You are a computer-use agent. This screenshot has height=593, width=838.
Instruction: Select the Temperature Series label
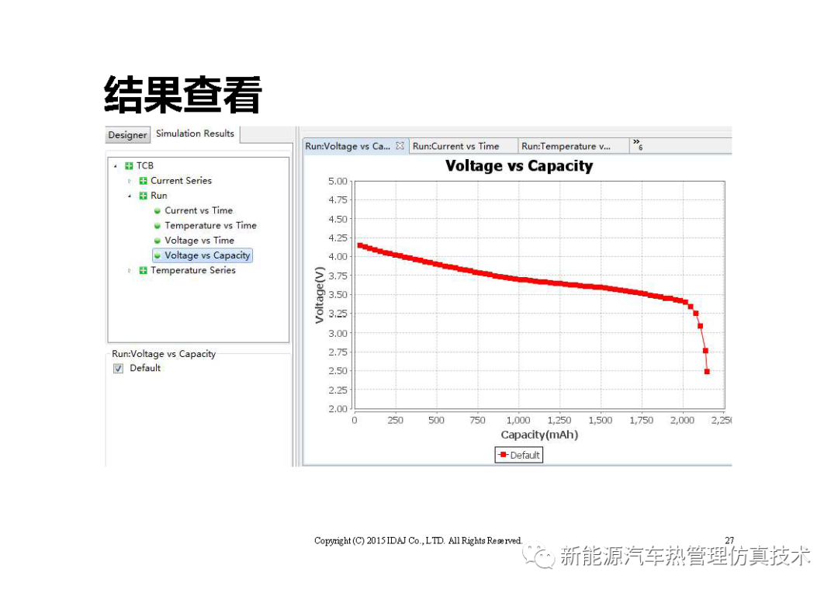pos(193,270)
